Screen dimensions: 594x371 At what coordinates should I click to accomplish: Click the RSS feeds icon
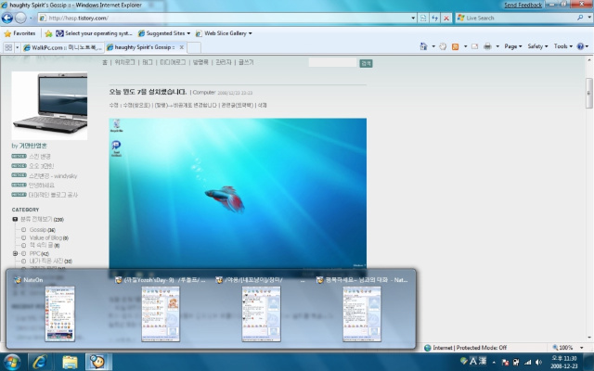click(456, 46)
